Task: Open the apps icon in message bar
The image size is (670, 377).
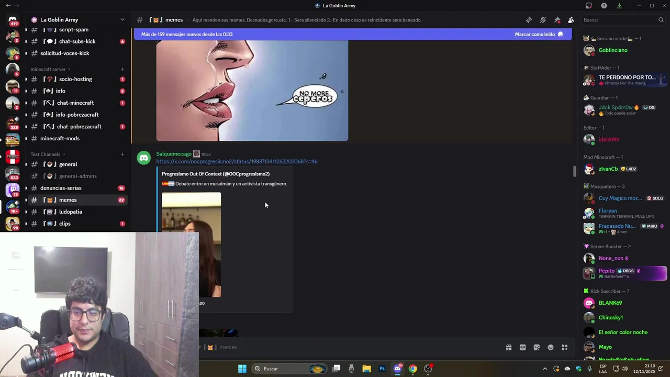Action: tap(565, 347)
